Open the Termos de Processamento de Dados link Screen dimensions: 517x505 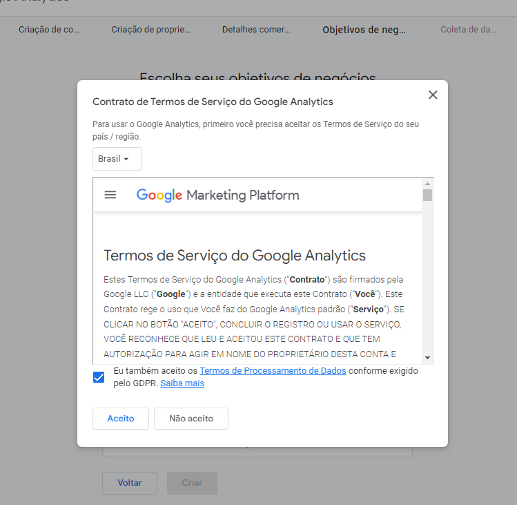[x=273, y=371]
